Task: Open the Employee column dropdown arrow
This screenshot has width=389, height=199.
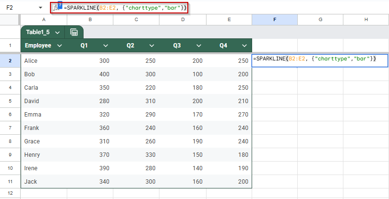Action: coord(59,46)
